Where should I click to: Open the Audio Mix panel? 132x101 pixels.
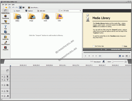point(5,38)
